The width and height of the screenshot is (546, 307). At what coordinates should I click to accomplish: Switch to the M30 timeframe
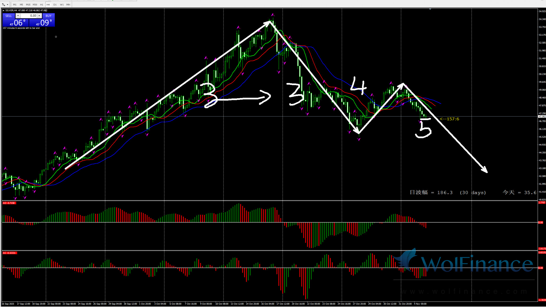click(35, 4)
